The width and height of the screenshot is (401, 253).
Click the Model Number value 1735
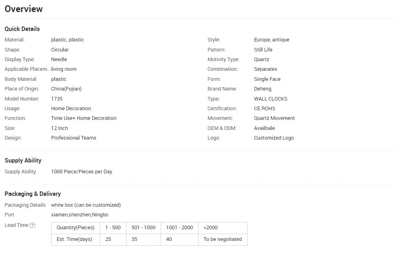click(57, 99)
